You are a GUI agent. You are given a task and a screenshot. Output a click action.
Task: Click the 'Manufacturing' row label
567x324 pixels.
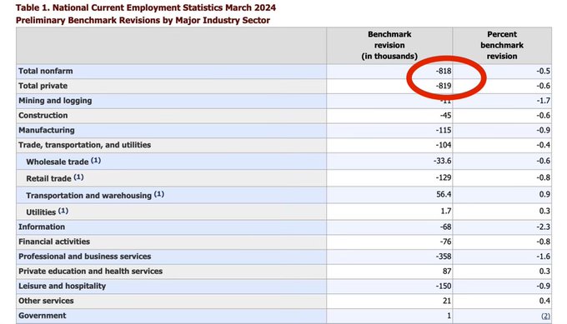[x=47, y=131]
